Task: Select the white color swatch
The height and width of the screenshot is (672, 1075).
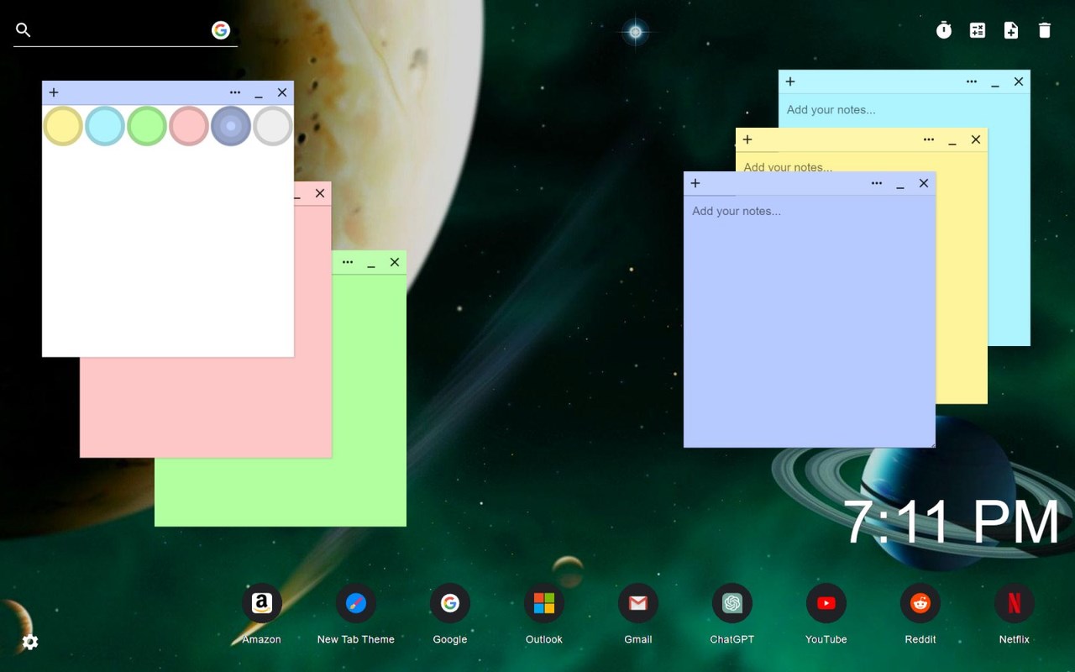Action: click(273, 126)
